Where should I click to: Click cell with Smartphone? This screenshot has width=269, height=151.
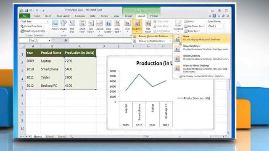[x=52, y=69]
